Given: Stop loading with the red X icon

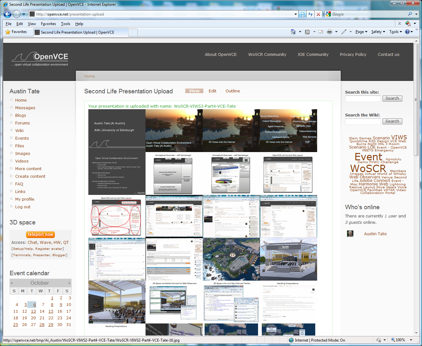Looking at the screenshot, I should (318, 14).
